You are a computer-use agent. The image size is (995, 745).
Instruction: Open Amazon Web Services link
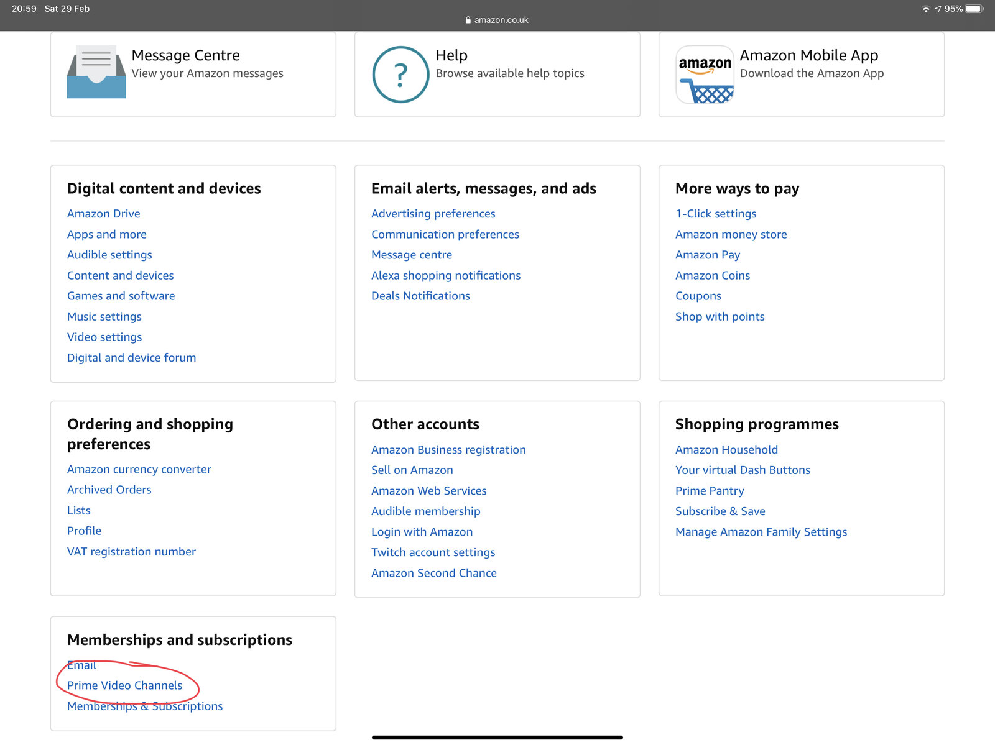pyautogui.click(x=428, y=491)
